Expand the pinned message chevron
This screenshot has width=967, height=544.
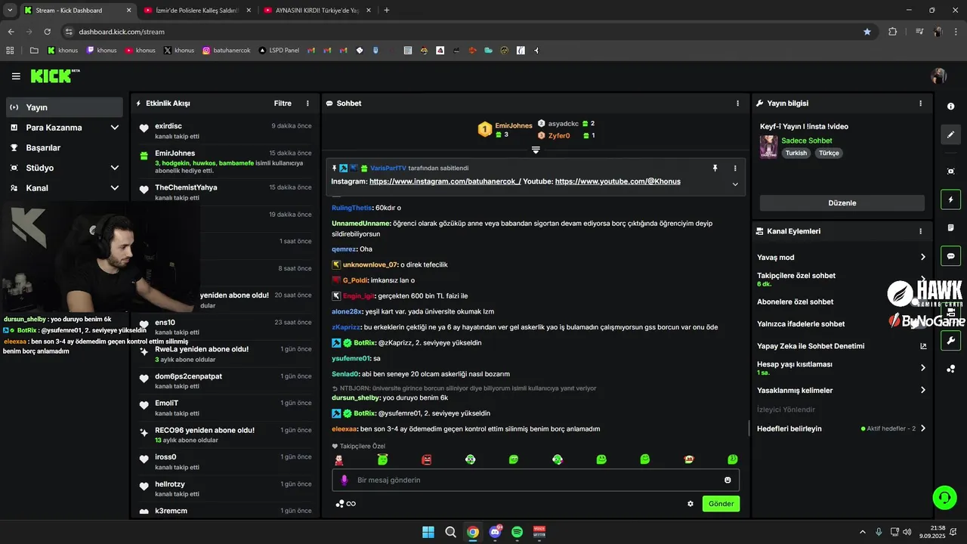click(x=735, y=184)
